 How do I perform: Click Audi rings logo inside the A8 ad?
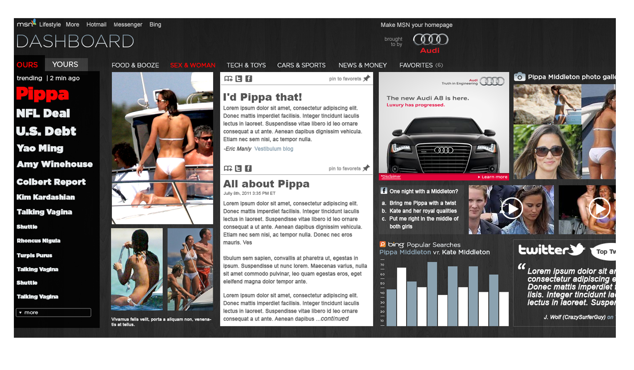[492, 81]
